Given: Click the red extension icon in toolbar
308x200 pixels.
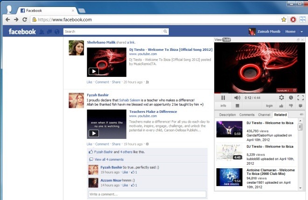Looking at the screenshot, I should click(293, 20).
